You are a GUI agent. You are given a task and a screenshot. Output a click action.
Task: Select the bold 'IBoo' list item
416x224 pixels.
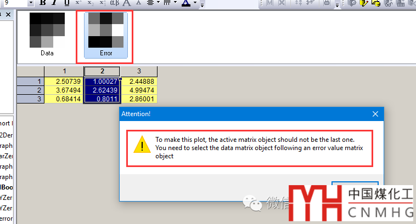tap(7, 187)
